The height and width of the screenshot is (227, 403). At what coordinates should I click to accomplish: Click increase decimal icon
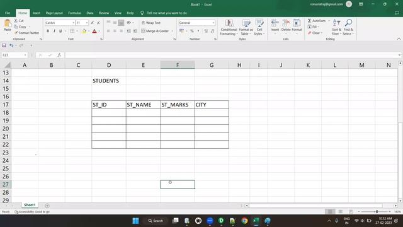coord(206,31)
